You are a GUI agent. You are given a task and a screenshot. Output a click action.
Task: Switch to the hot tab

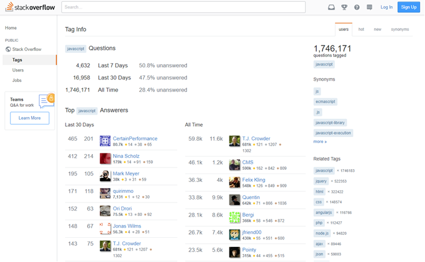[361, 29]
